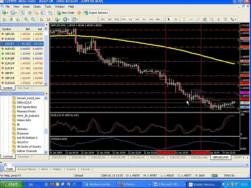This screenshot has width=251, height=188.
Task: Click the Navigator vertical scrollbar thumb
Action: pos(46,131)
